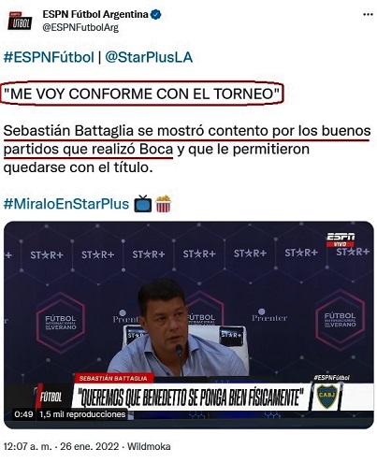Play the Battaglia press conference video

[189, 325]
